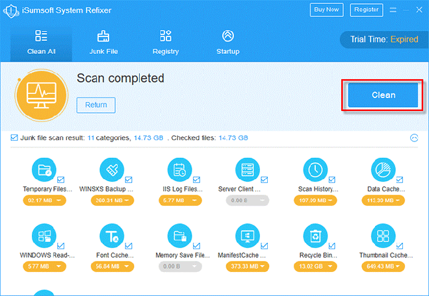Image resolution: width=429 pixels, height=296 pixels.
Task: Open the 577 MB WINDOWS Read- dropdown
Action: [44, 266]
